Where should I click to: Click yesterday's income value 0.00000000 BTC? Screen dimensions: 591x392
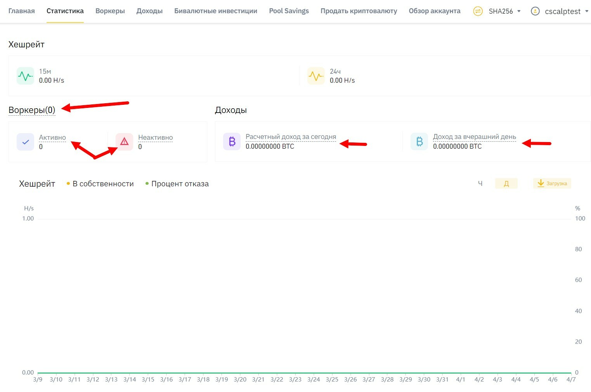point(457,146)
